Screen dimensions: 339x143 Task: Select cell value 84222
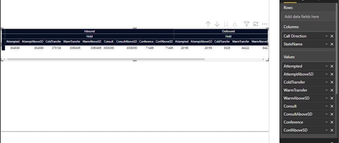pyautogui.click(x=245, y=48)
